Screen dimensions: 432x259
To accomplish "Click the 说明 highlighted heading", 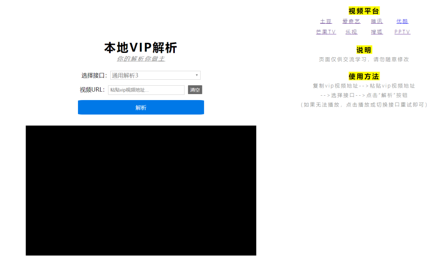I will coord(363,50).
